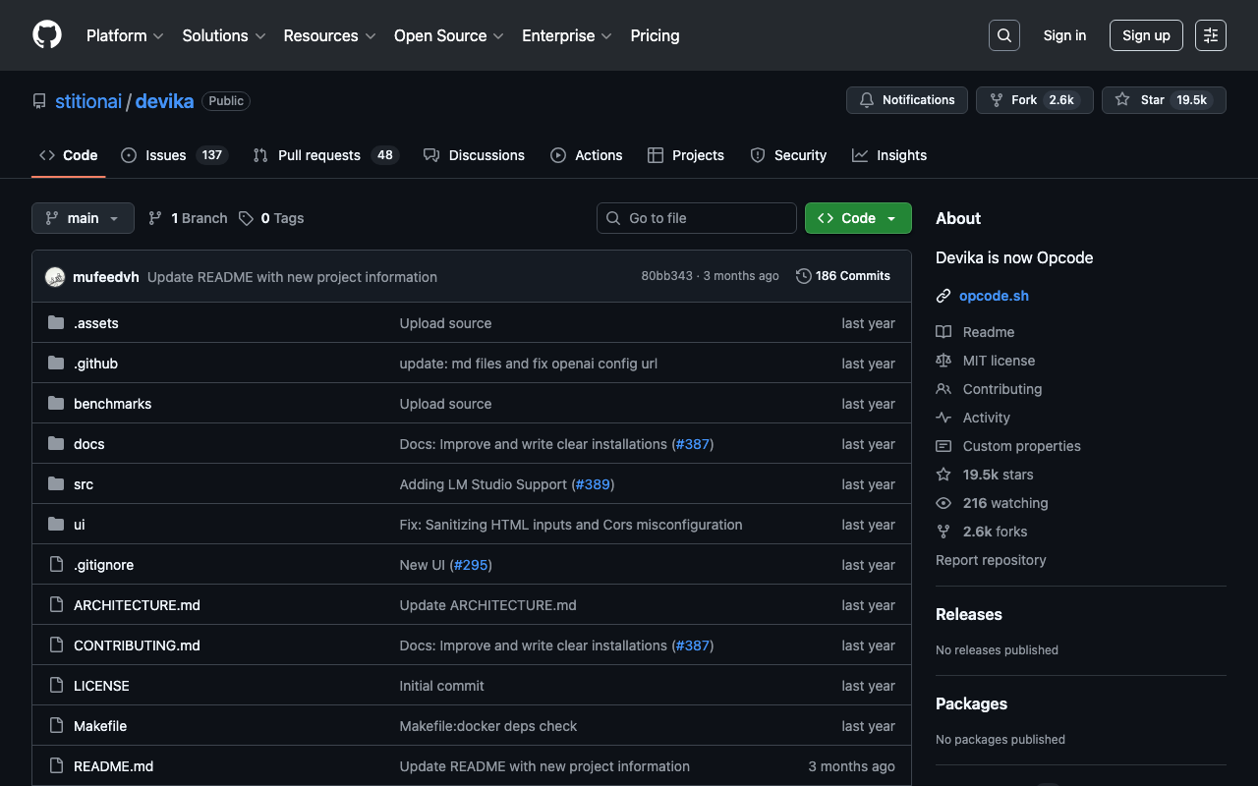Screen dimensions: 1258x786
Task: Open the green Code dropdown
Action: click(x=857, y=218)
